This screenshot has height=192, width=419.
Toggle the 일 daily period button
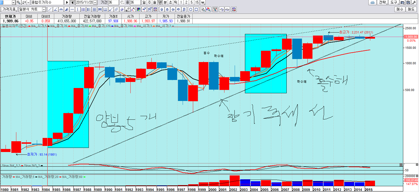pyautogui.click(x=144, y=2)
